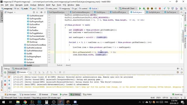The image size is (187, 105).
Task: Hide the Debug tool window
Action: pos(182,69)
